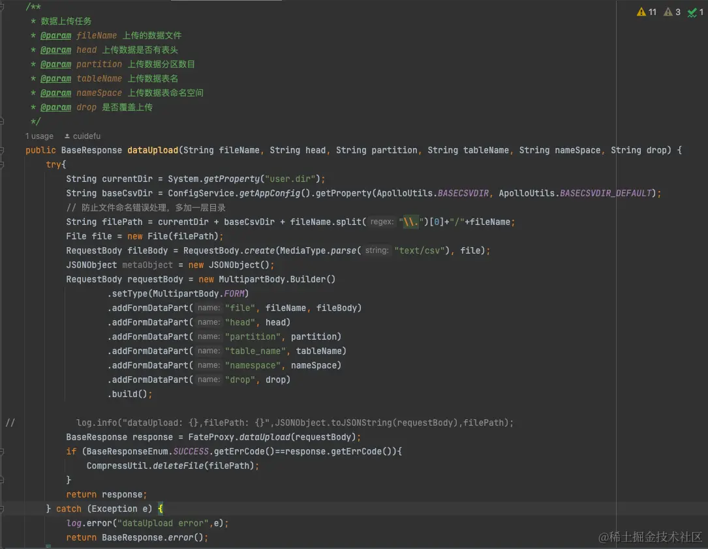708x549 pixels.
Task: Show usages via the '1 usage' hint
Action: pos(39,136)
